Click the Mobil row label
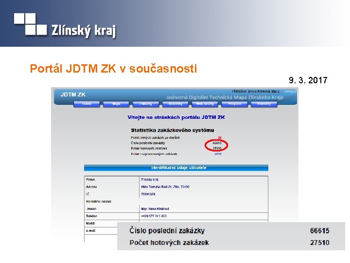Viewport: 350px width, 263px height. (x=90, y=223)
